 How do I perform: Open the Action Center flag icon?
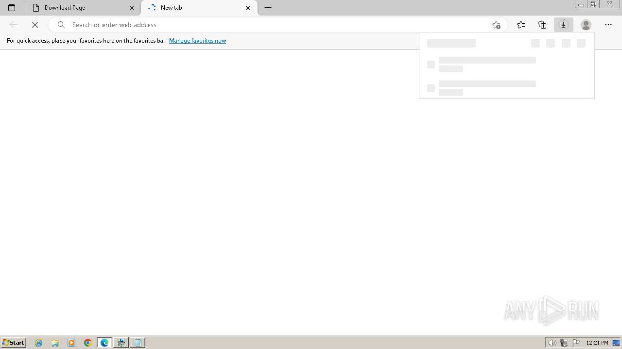(x=576, y=343)
